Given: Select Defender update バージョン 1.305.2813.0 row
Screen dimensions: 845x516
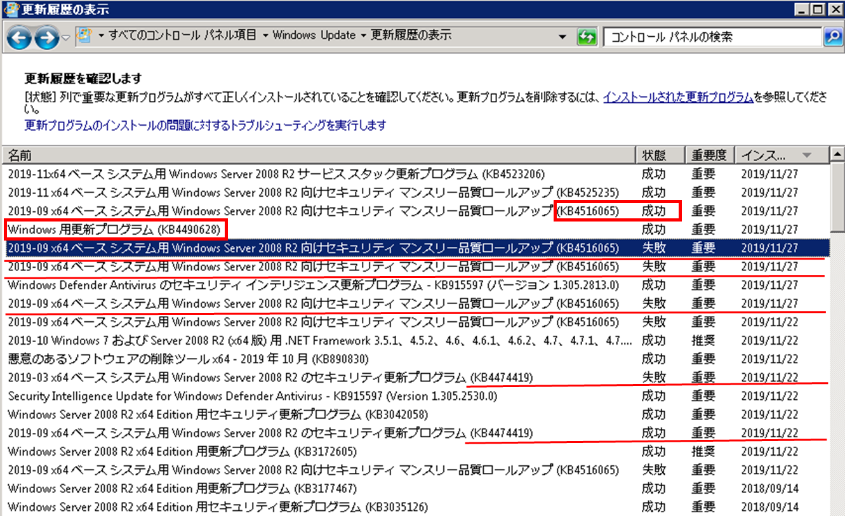Looking at the screenshot, I should tap(416, 285).
